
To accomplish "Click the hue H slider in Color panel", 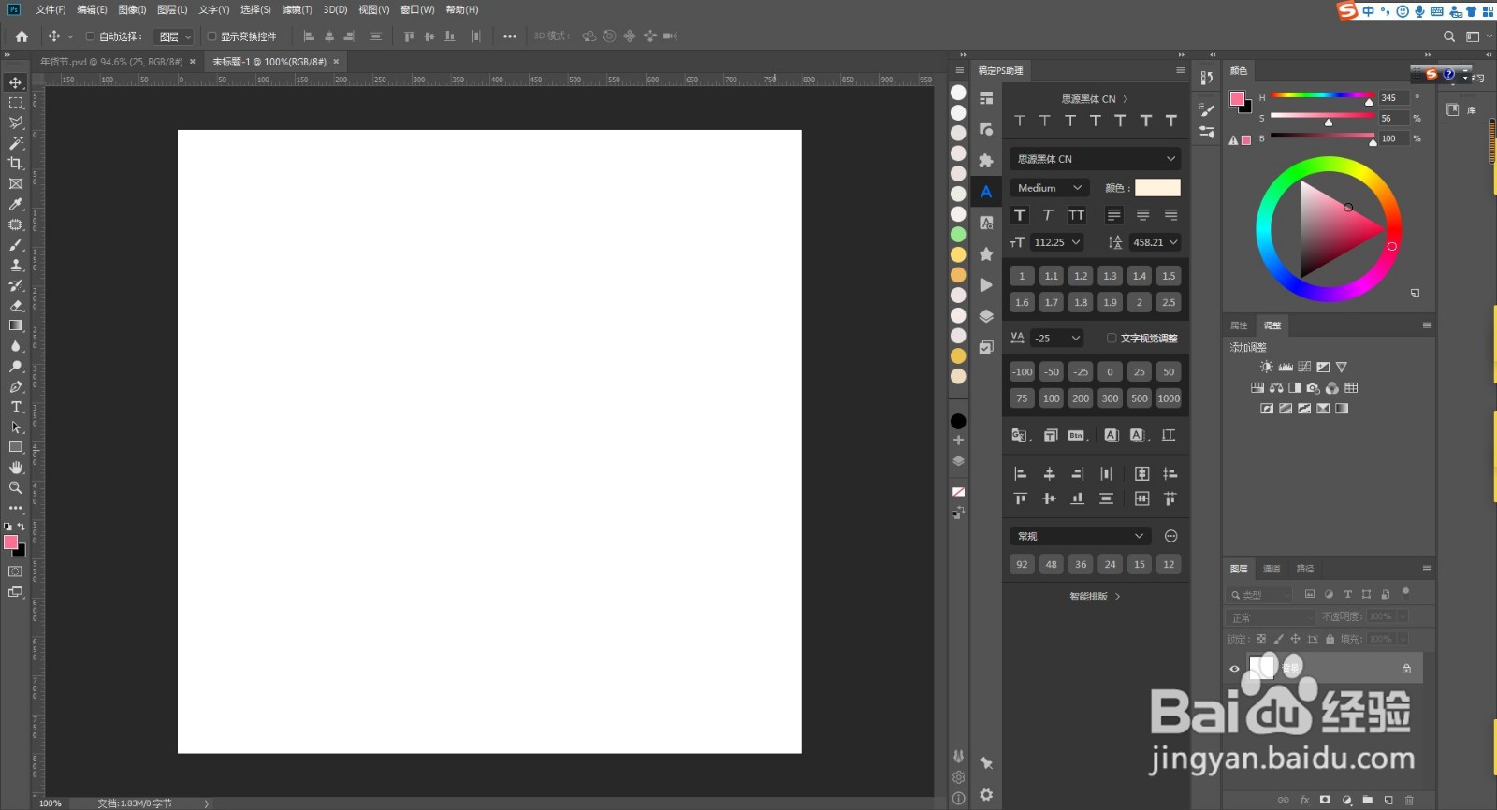I will (x=1322, y=95).
